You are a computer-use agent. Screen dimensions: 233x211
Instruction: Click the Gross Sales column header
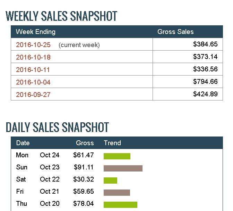click(175, 32)
